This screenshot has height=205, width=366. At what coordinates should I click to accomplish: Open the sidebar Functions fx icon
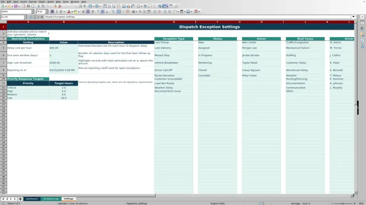pos(362,46)
